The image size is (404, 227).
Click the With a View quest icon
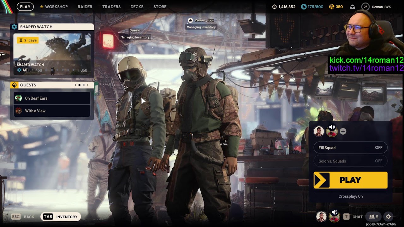[x=19, y=111]
